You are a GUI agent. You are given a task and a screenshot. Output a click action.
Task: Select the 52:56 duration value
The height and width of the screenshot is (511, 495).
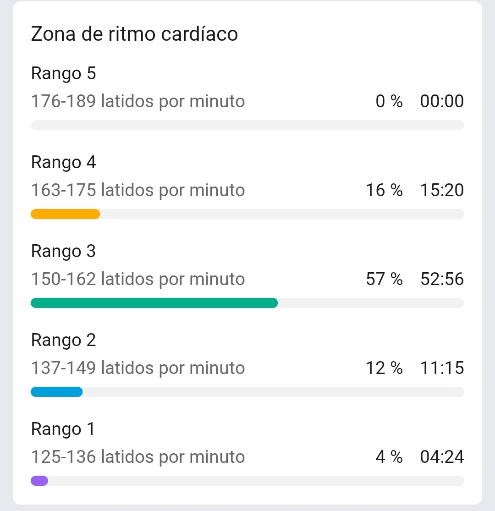coord(442,279)
